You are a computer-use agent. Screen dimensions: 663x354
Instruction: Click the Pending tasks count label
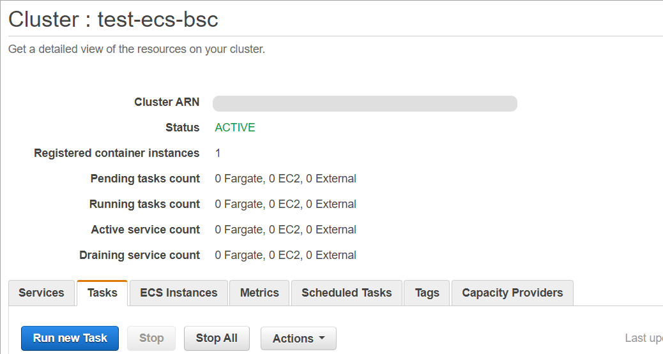click(x=145, y=179)
